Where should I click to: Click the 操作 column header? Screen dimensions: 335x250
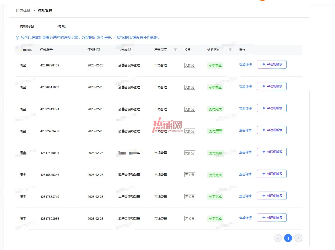tap(242, 50)
